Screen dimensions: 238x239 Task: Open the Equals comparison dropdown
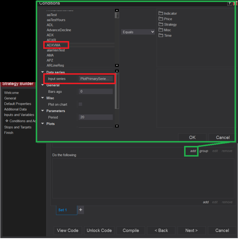pos(138,32)
